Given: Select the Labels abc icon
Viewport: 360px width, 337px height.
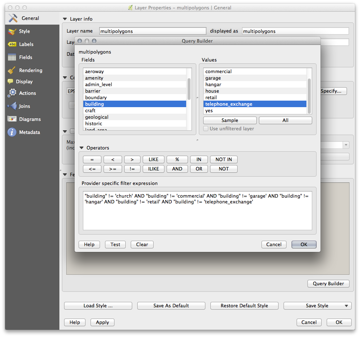Looking at the screenshot, I should pyautogui.click(x=12, y=44).
